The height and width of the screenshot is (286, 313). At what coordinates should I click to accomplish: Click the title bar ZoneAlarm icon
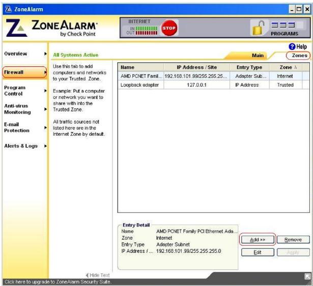click(x=8, y=9)
